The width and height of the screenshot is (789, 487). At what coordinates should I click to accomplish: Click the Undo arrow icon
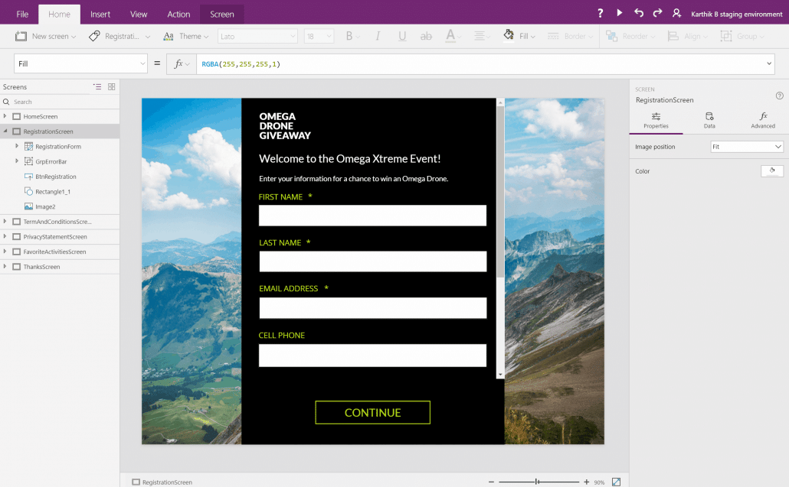tap(639, 13)
